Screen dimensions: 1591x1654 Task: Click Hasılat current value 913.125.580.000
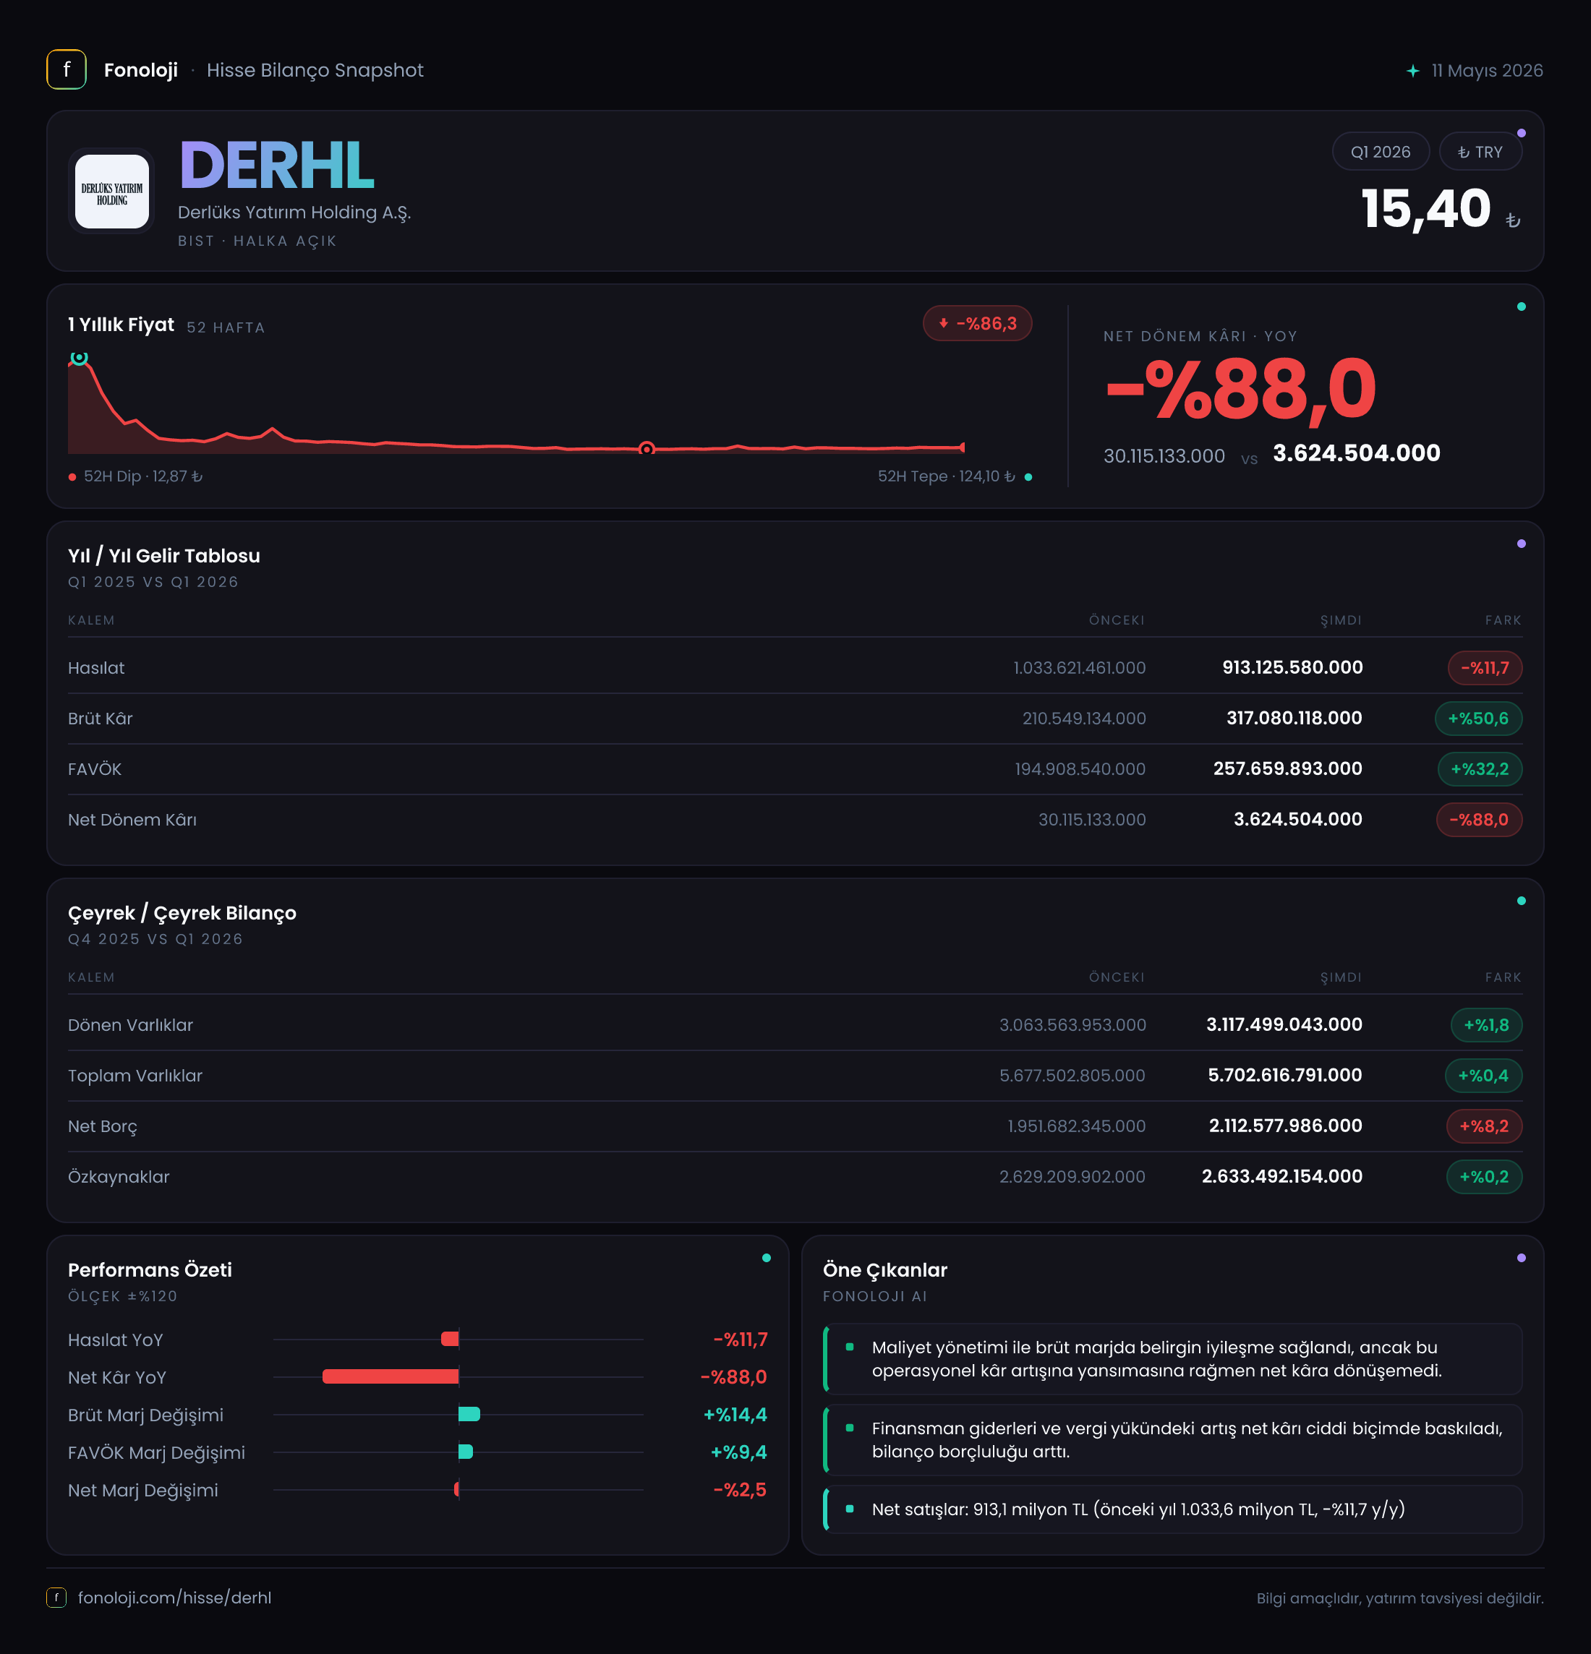click(x=1292, y=667)
